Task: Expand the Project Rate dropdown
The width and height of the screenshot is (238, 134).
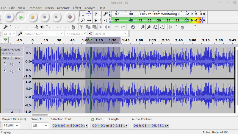Action: click(x=17, y=126)
